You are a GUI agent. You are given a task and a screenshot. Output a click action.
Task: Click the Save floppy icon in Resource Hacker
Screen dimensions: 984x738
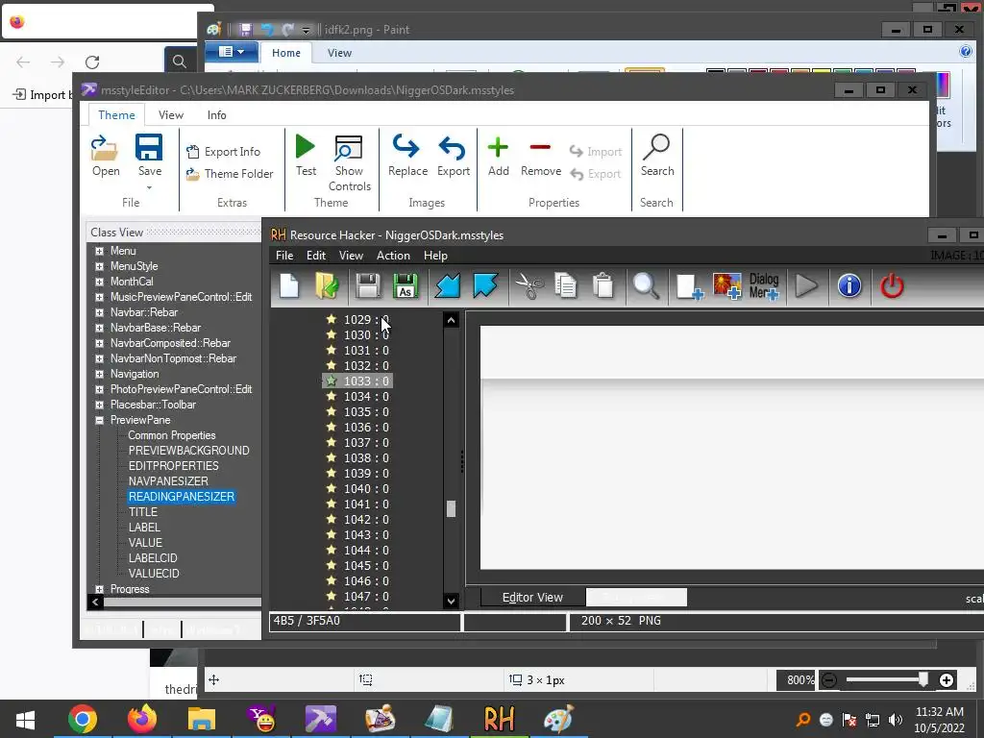click(x=368, y=286)
